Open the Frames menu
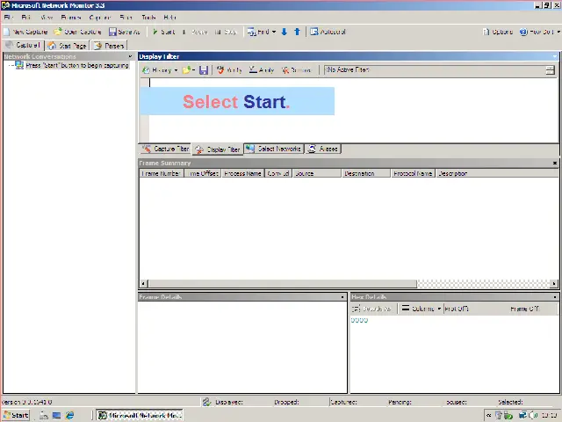 click(71, 18)
